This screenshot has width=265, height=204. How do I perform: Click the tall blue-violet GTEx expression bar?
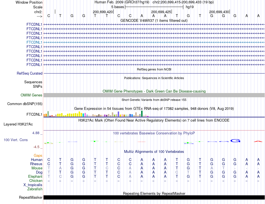click(x=119, y=114)
